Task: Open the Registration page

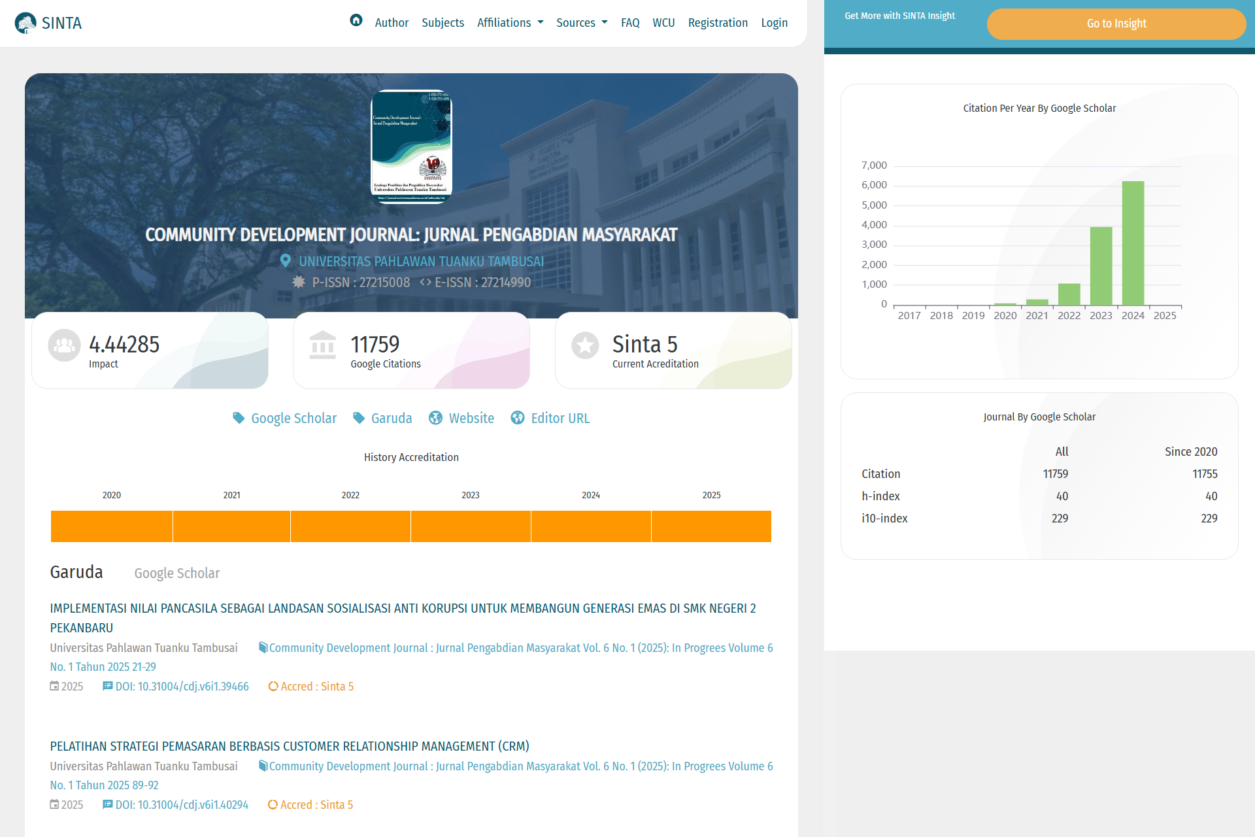Action: click(718, 23)
